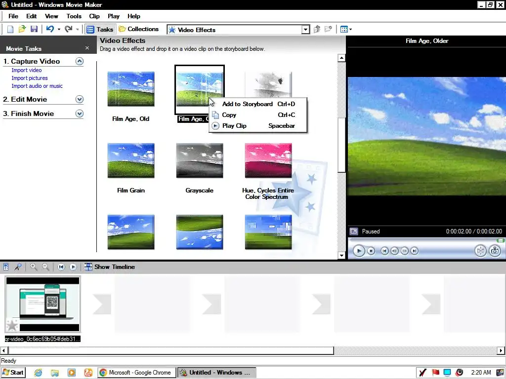506x379 pixels.
Task: Click the storyboard horizontal scrollbar
Action: coord(170,350)
